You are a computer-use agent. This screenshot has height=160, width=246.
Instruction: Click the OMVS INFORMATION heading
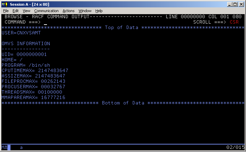click(26, 44)
